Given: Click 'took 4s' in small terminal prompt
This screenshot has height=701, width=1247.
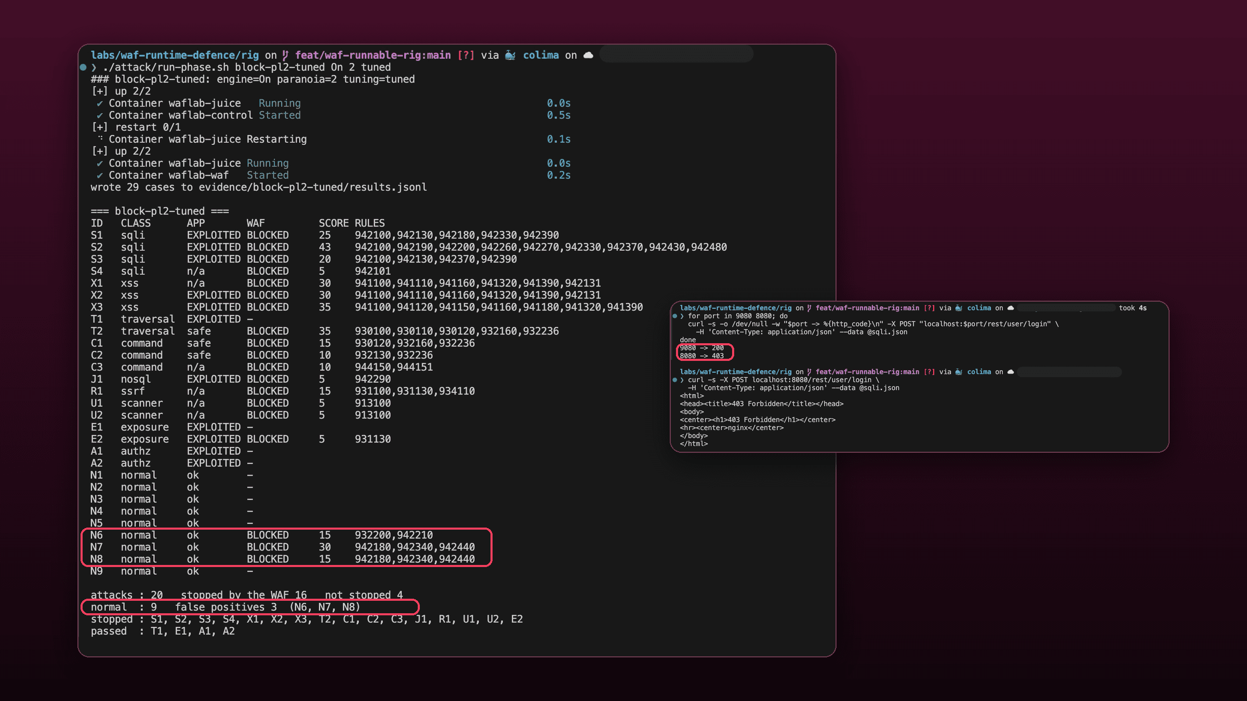Looking at the screenshot, I should [1133, 308].
